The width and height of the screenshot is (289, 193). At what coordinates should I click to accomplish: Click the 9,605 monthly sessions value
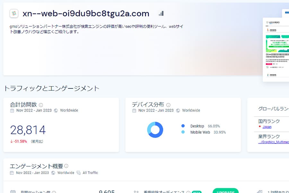107,191
